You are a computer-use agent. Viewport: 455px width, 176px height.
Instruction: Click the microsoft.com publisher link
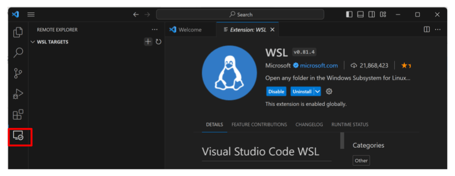click(x=319, y=66)
